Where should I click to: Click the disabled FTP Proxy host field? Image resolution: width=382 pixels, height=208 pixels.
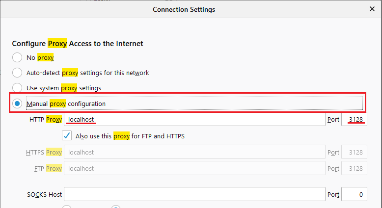[x=194, y=168]
